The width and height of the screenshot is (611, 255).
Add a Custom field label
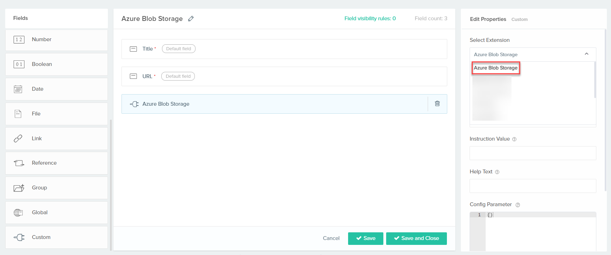(41, 237)
